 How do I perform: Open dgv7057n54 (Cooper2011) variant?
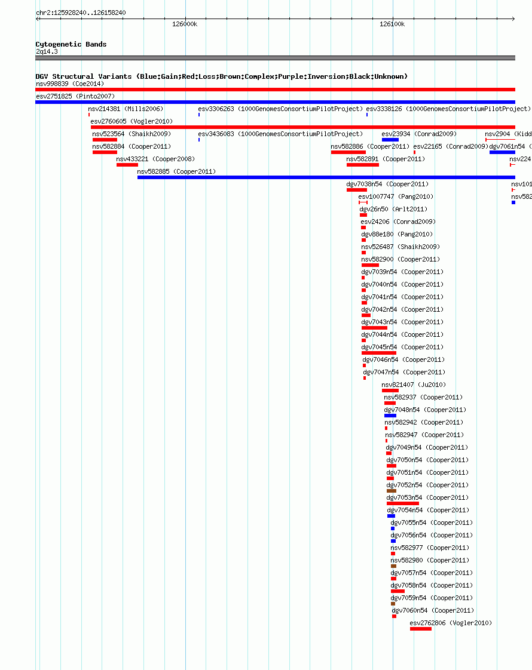[432, 573]
